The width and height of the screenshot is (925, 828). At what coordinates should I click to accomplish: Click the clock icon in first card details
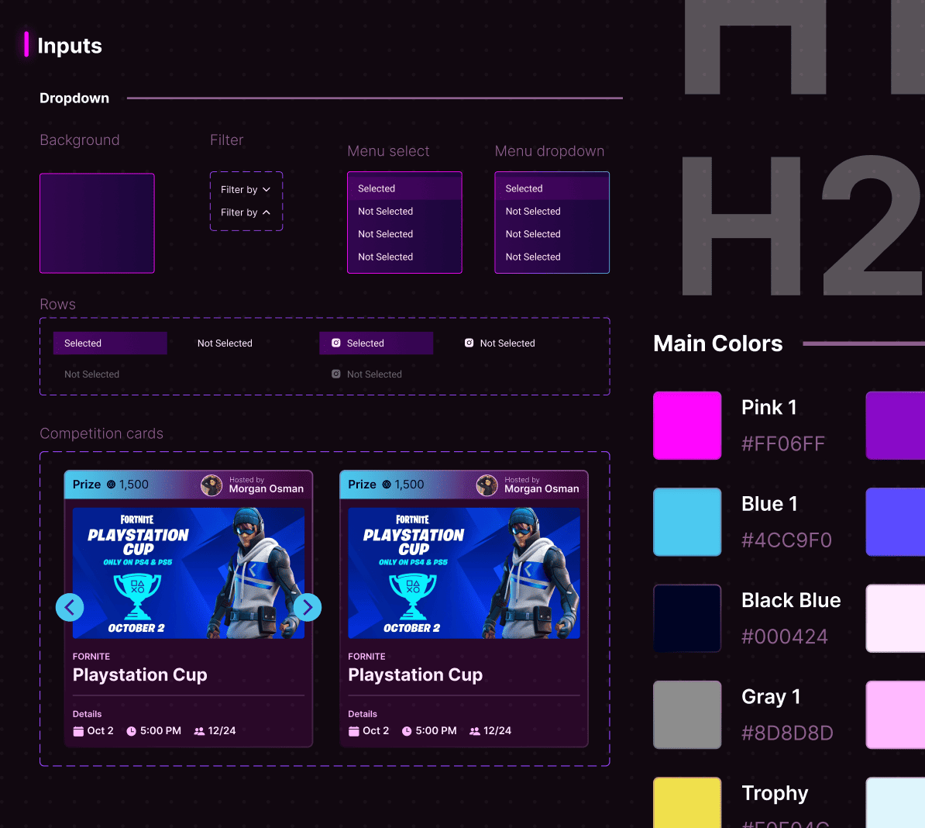[x=131, y=731]
